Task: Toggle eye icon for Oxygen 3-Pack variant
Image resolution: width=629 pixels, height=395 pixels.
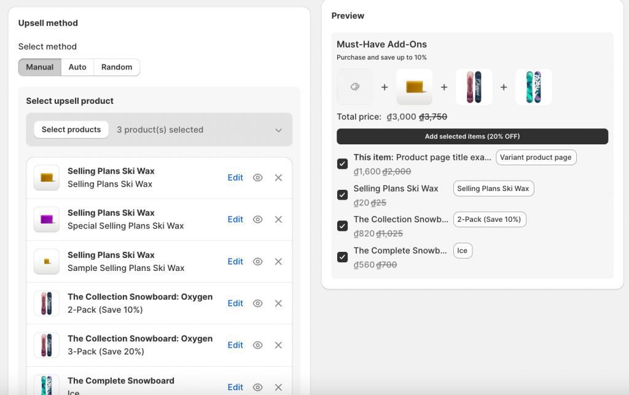Action: point(258,345)
